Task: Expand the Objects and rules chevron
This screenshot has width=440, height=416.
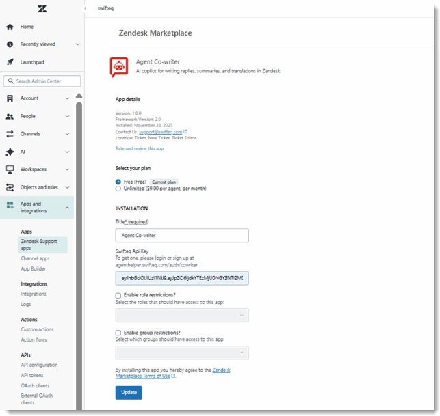Action: tap(67, 187)
